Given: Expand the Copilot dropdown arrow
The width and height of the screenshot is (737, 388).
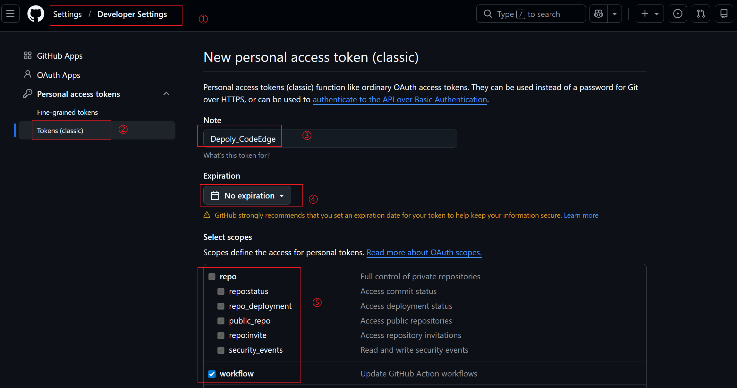Looking at the screenshot, I should [614, 14].
